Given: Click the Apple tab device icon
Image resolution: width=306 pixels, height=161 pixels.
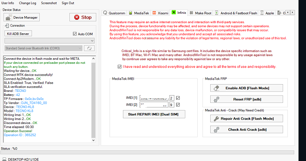Looking at the screenshot, I should point(262,13).
